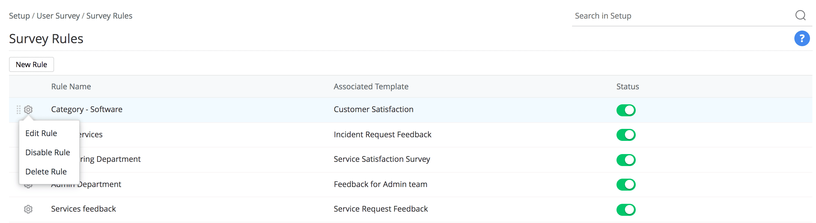Toggle off the Category - Software rule status
This screenshot has width=816, height=223.
(626, 110)
